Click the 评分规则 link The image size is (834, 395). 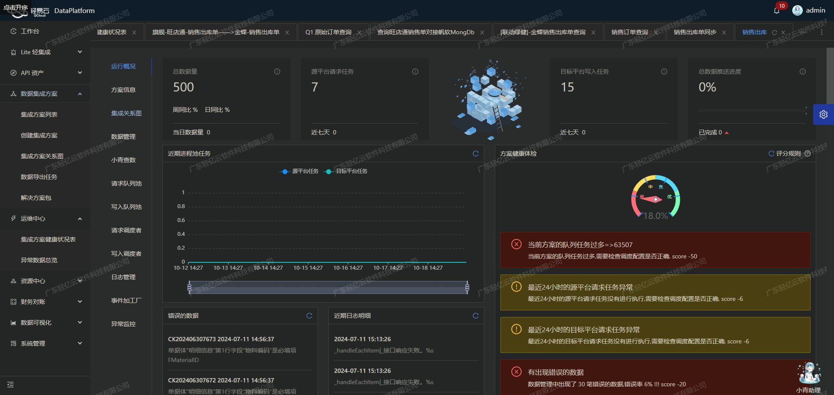788,153
